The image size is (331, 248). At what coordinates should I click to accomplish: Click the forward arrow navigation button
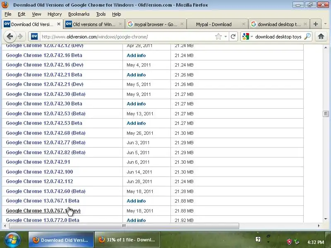coord(20,36)
